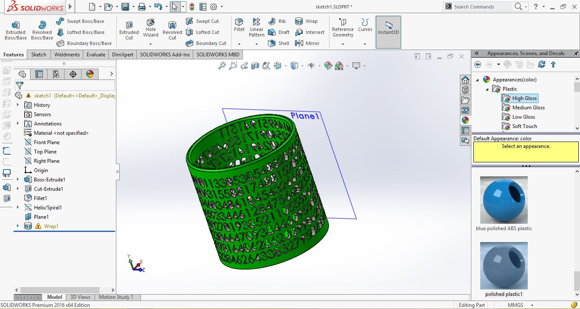Open the Select tool dropdown arrow
Viewport: 580px width, 309px height.
pyautogui.click(x=183, y=7)
